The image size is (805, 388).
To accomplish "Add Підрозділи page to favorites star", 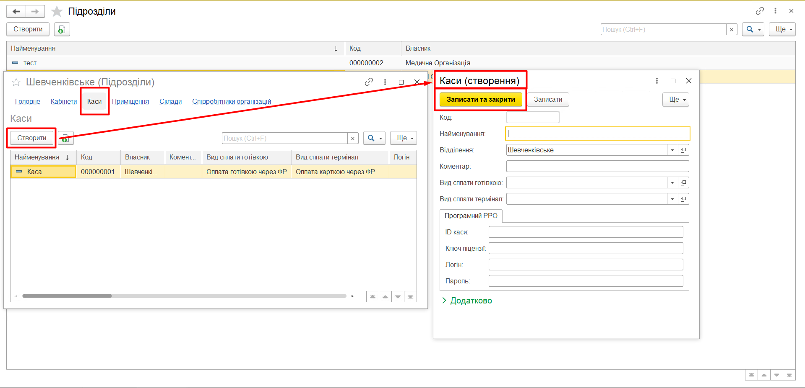I will (57, 11).
